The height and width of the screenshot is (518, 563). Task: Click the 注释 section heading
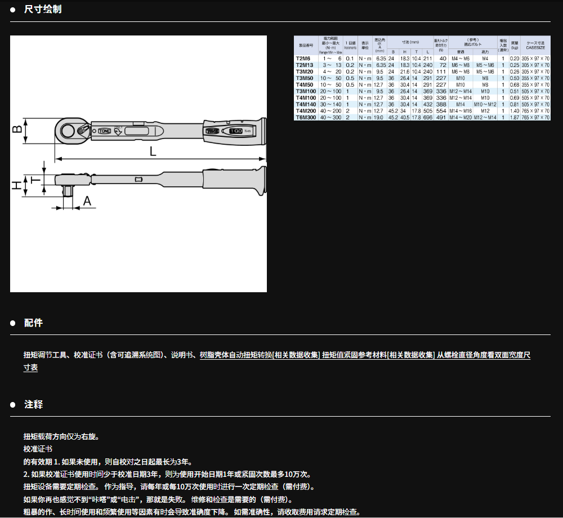tap(33, 404)
